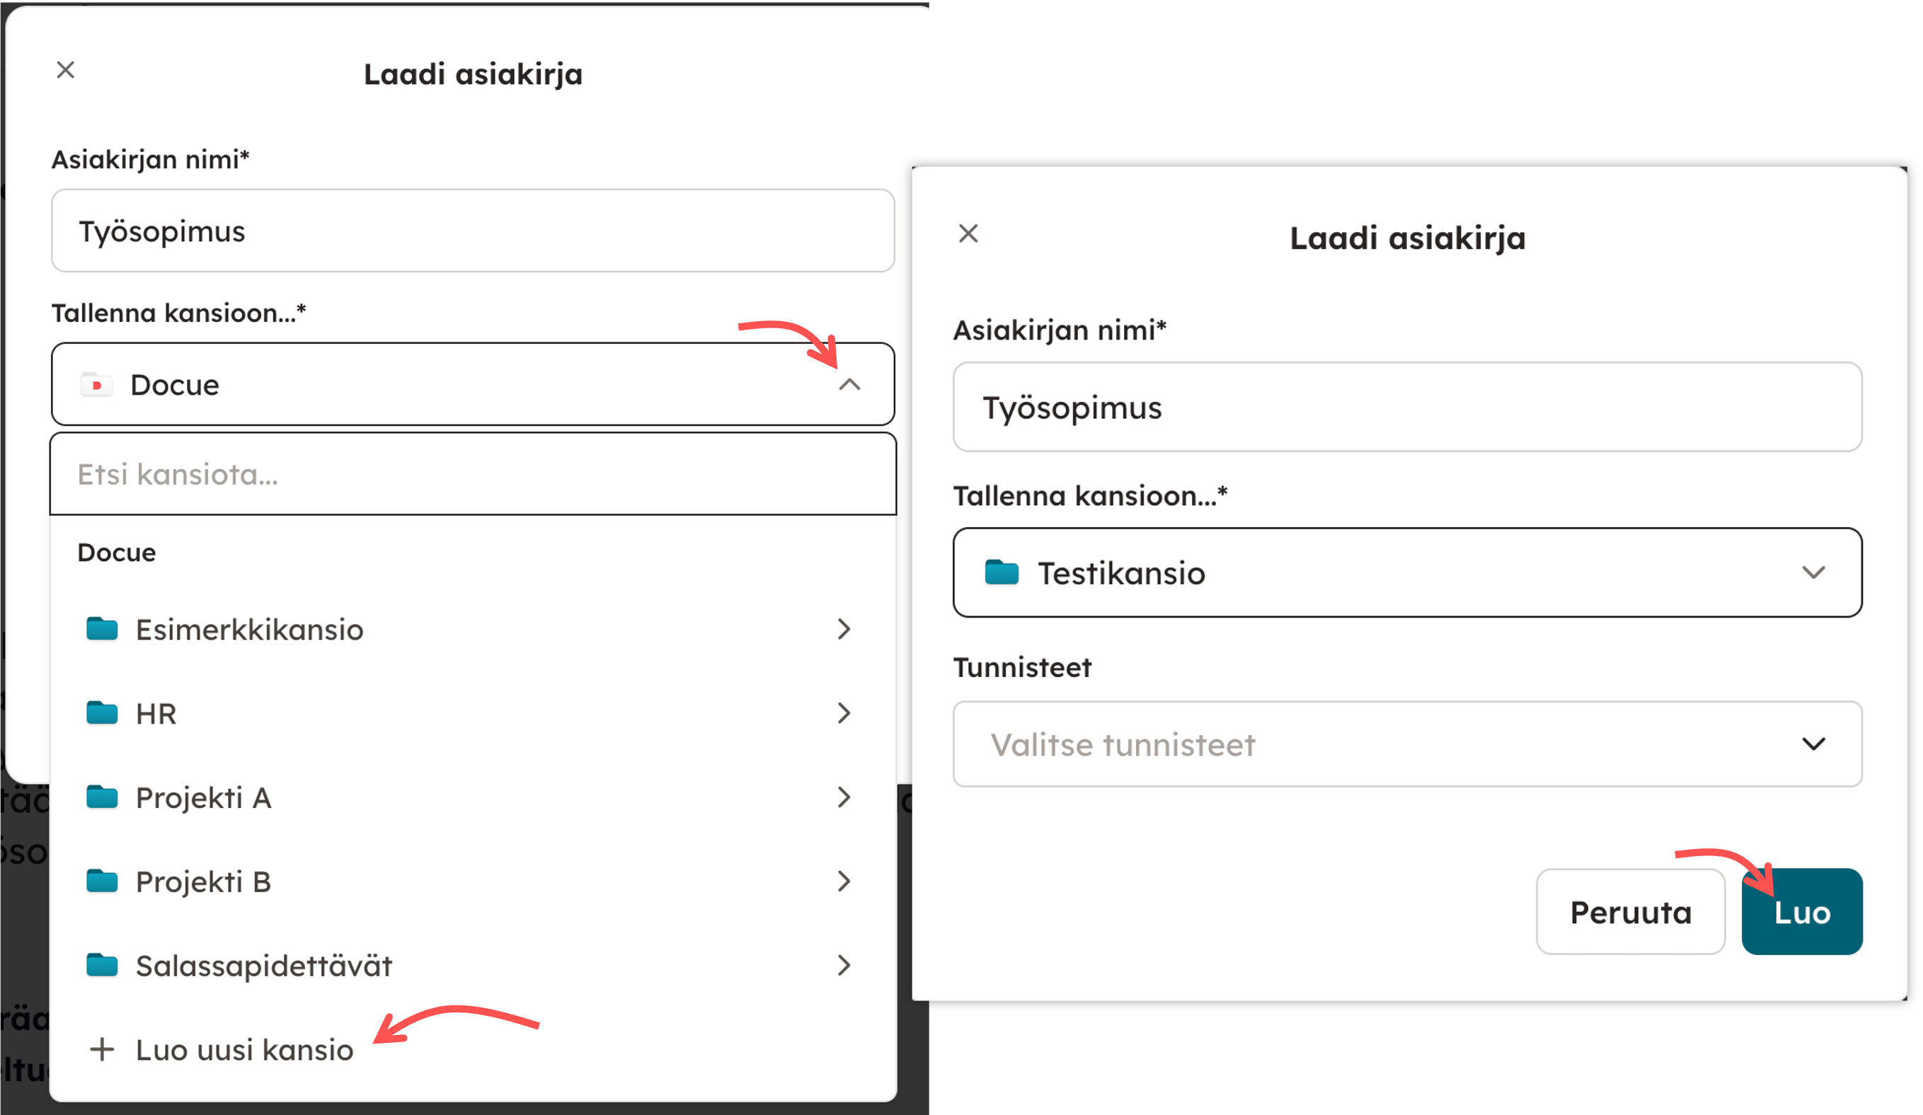The image size is (1923, 1115).
Task: Expand the HR subfolder chevron
Action: point(843,713)
